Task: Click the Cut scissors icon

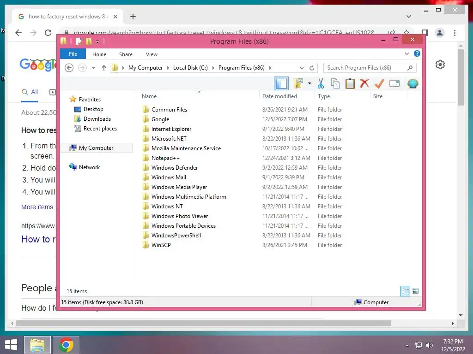Action: pos(321,84)
